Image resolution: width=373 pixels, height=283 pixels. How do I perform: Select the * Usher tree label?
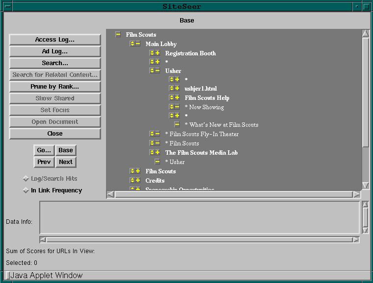(175, 162)
